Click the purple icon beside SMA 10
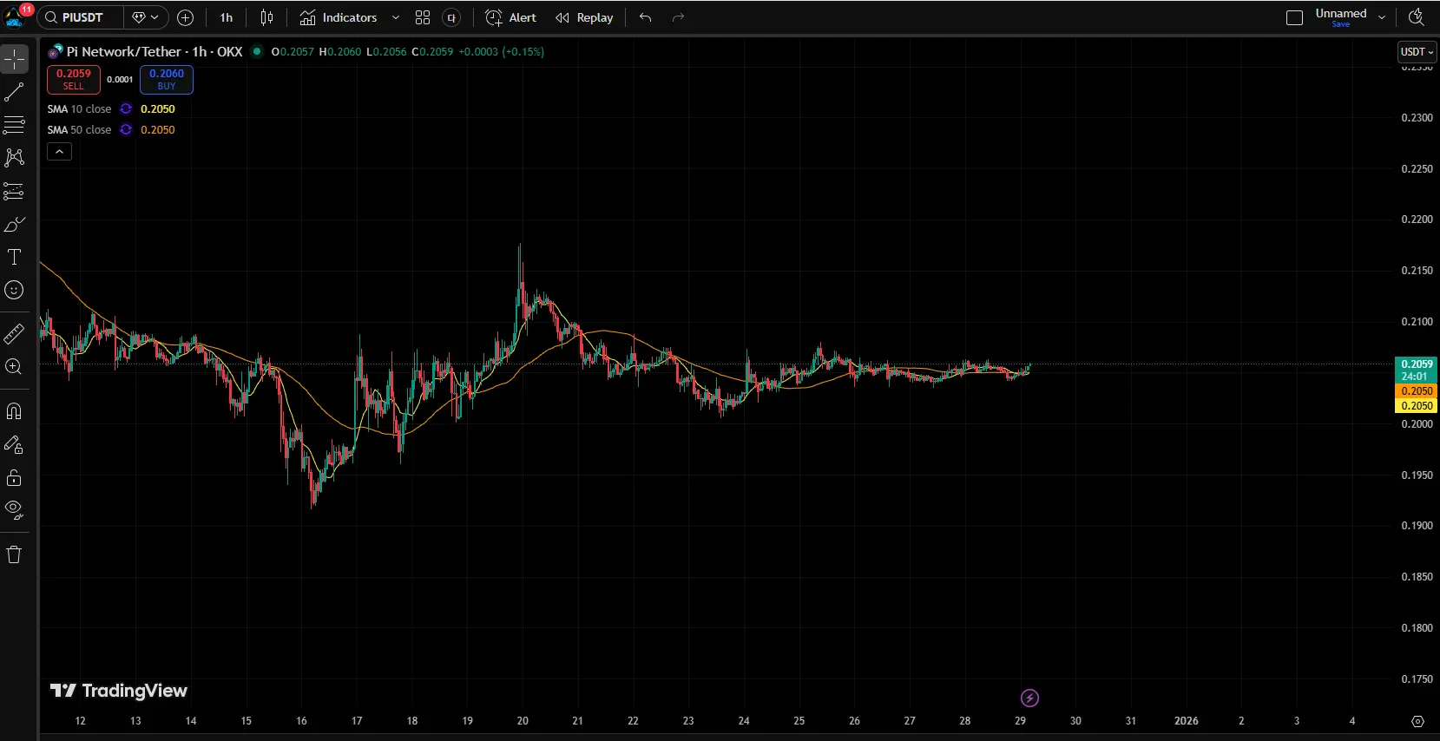The width and height of the screenshot is (1440, 741). click(126, 108)
